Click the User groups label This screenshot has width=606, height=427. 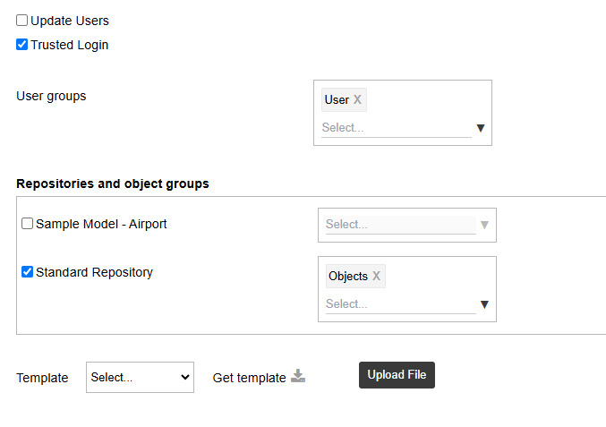click(51, 96)
